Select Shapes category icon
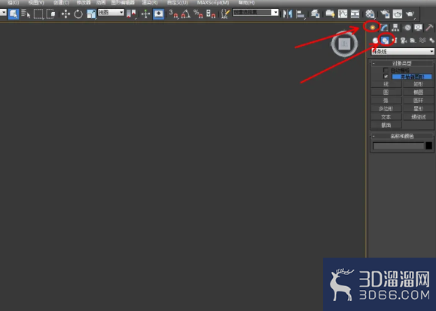Viewport: 436px width, 311px height. (385, 41)
